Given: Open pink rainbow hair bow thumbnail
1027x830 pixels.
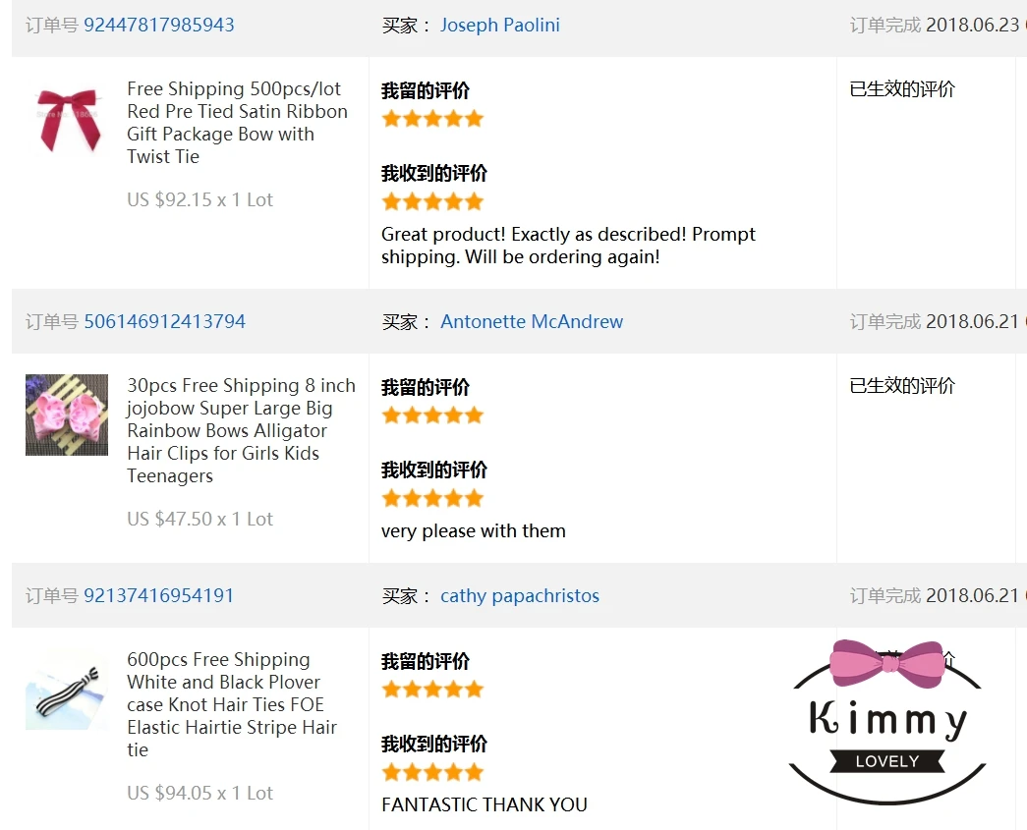Looking at the screenshot, I should [67, 415].
